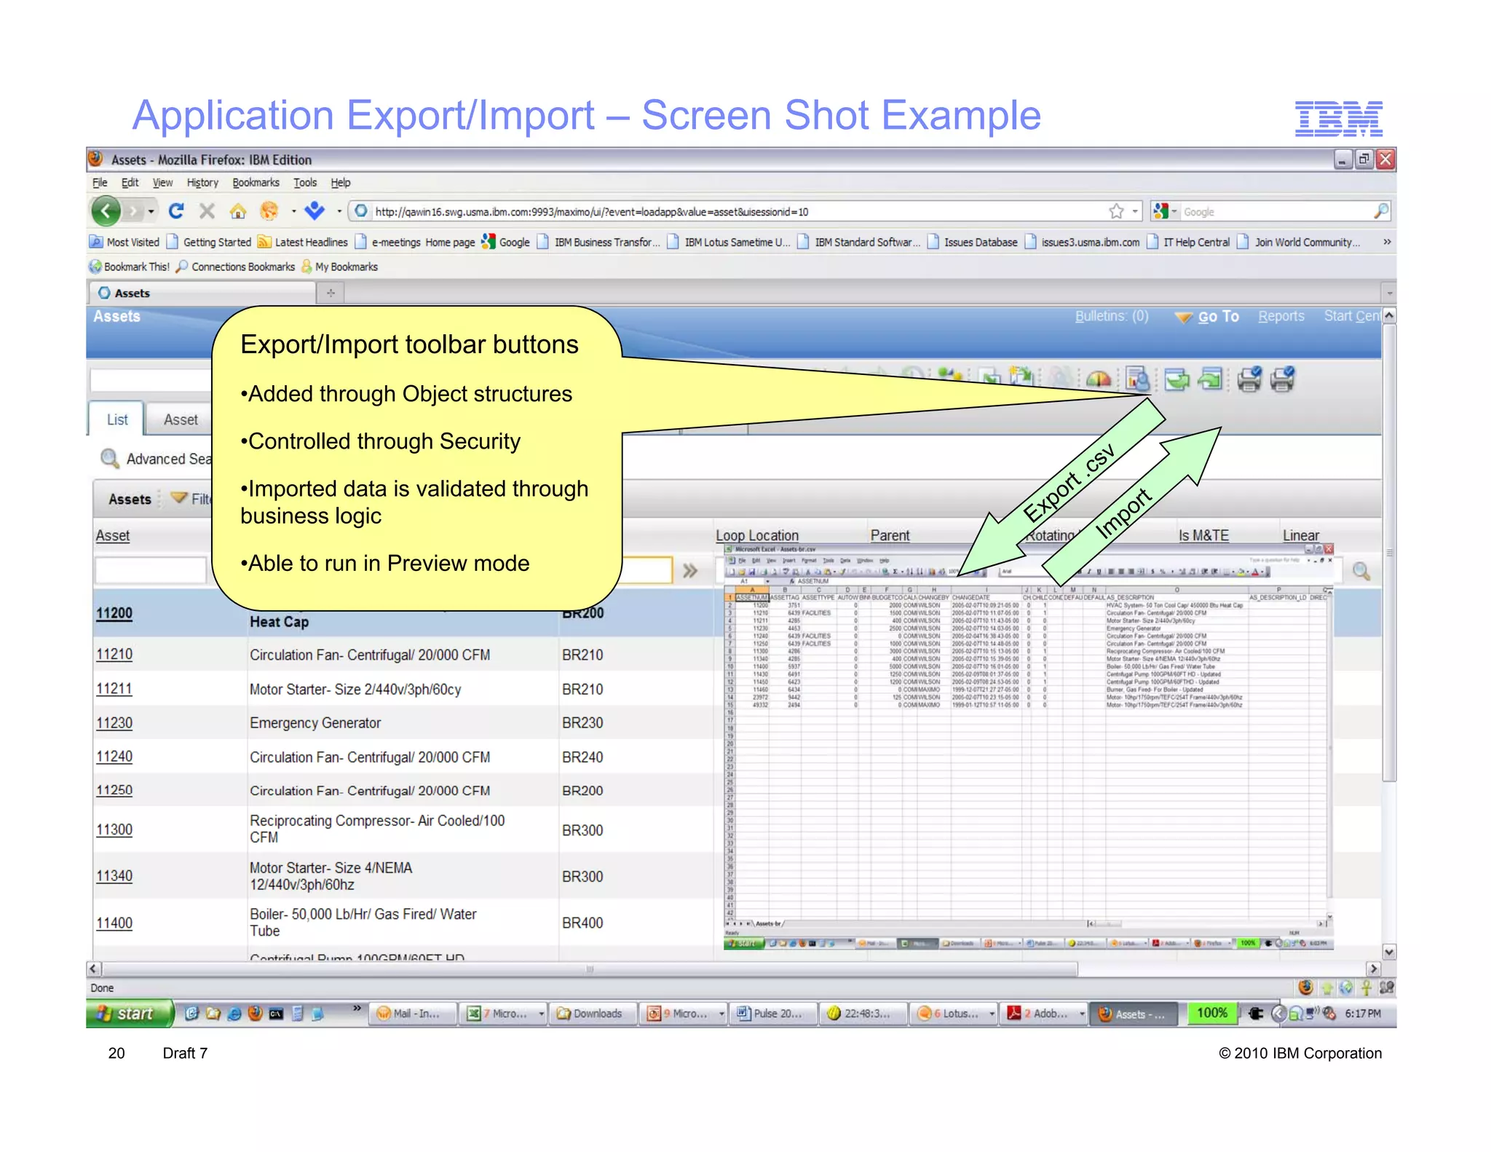Open 22:48:3... taskbar item
The image size is (1491, 1152).
coord(863,1013)
